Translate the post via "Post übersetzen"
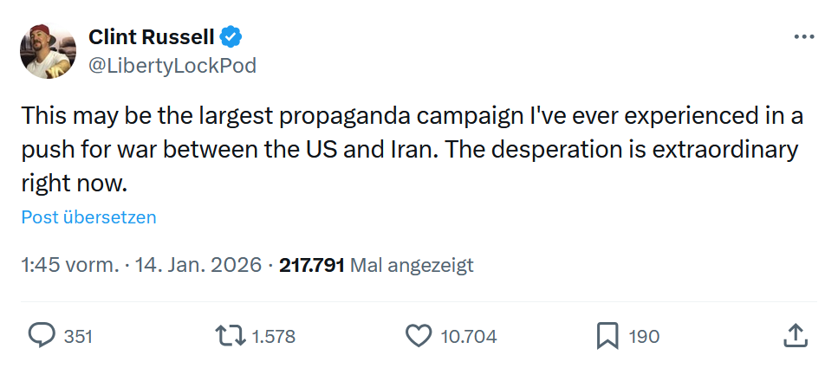This screenshot has height=368, width=838. click(x=88, y=217)
